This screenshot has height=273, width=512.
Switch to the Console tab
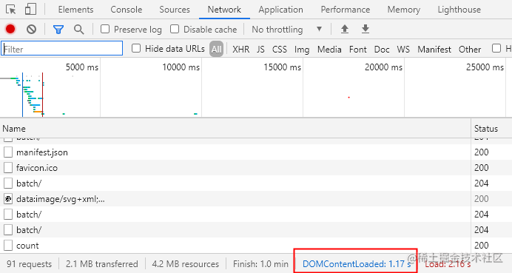click(127, 10)
